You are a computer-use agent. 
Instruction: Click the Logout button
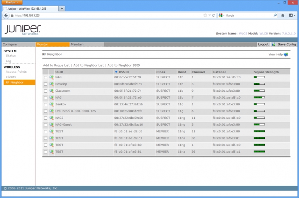263,44
